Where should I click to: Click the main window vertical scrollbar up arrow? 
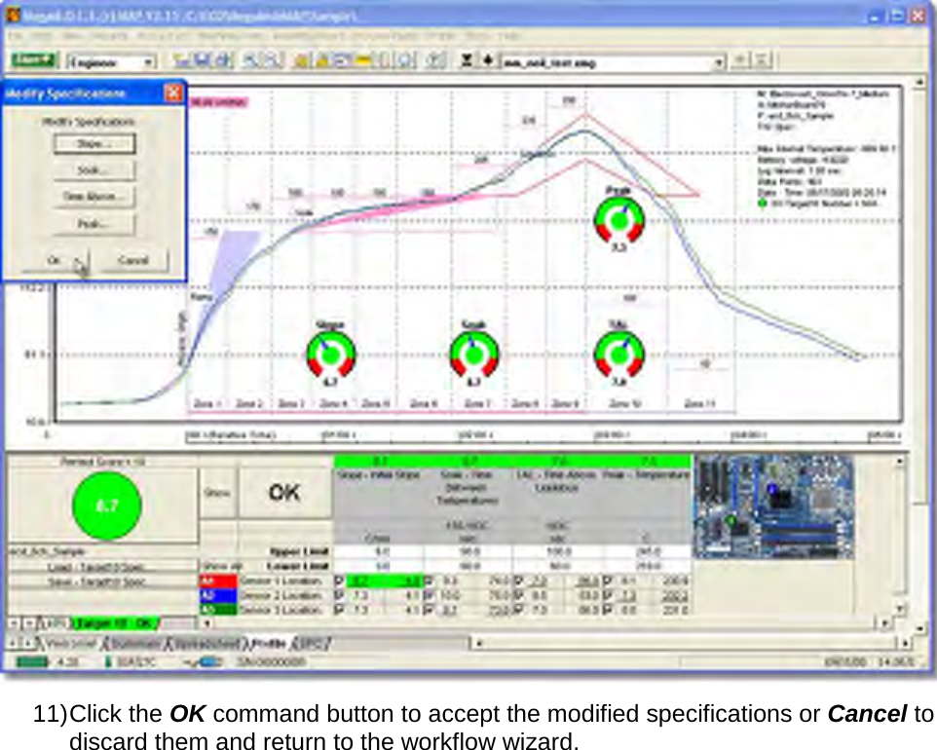(918, 83)
